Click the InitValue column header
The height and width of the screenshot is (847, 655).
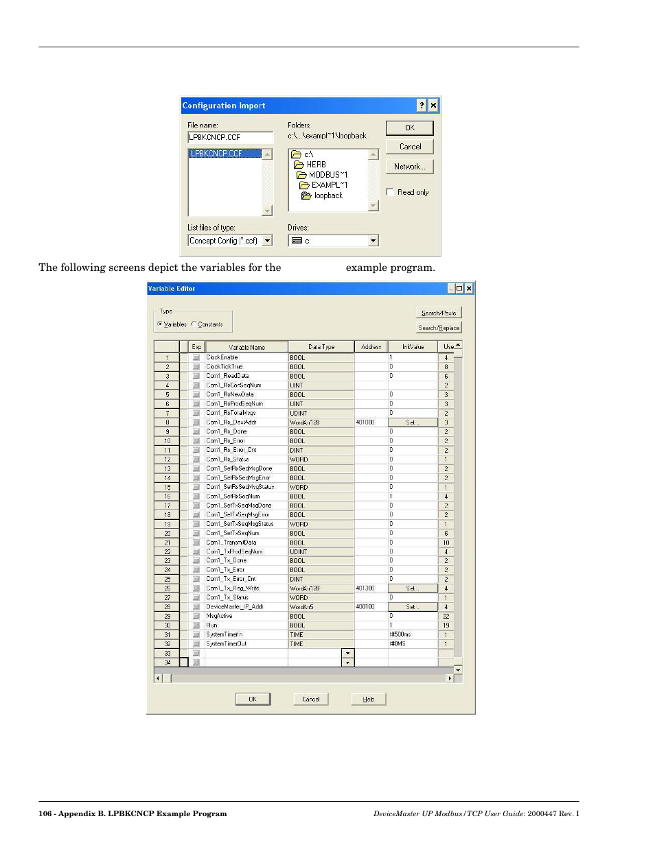413,347
